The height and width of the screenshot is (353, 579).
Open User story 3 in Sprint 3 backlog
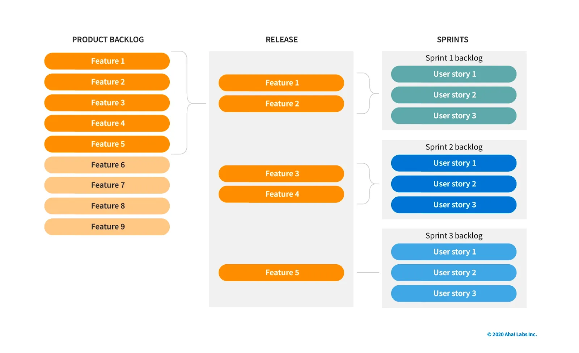[454, 294]
